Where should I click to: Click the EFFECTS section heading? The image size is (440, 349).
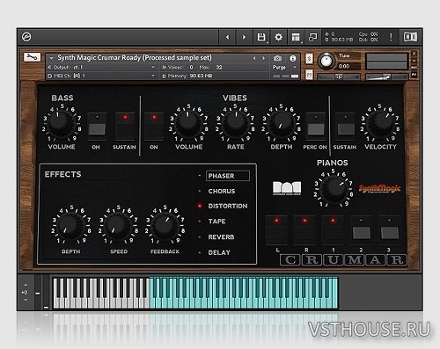point(62,174)
